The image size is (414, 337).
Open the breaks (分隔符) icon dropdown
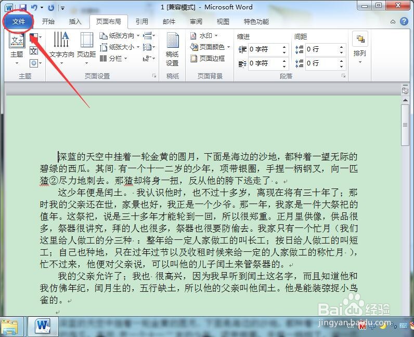(x=149, y=36)
